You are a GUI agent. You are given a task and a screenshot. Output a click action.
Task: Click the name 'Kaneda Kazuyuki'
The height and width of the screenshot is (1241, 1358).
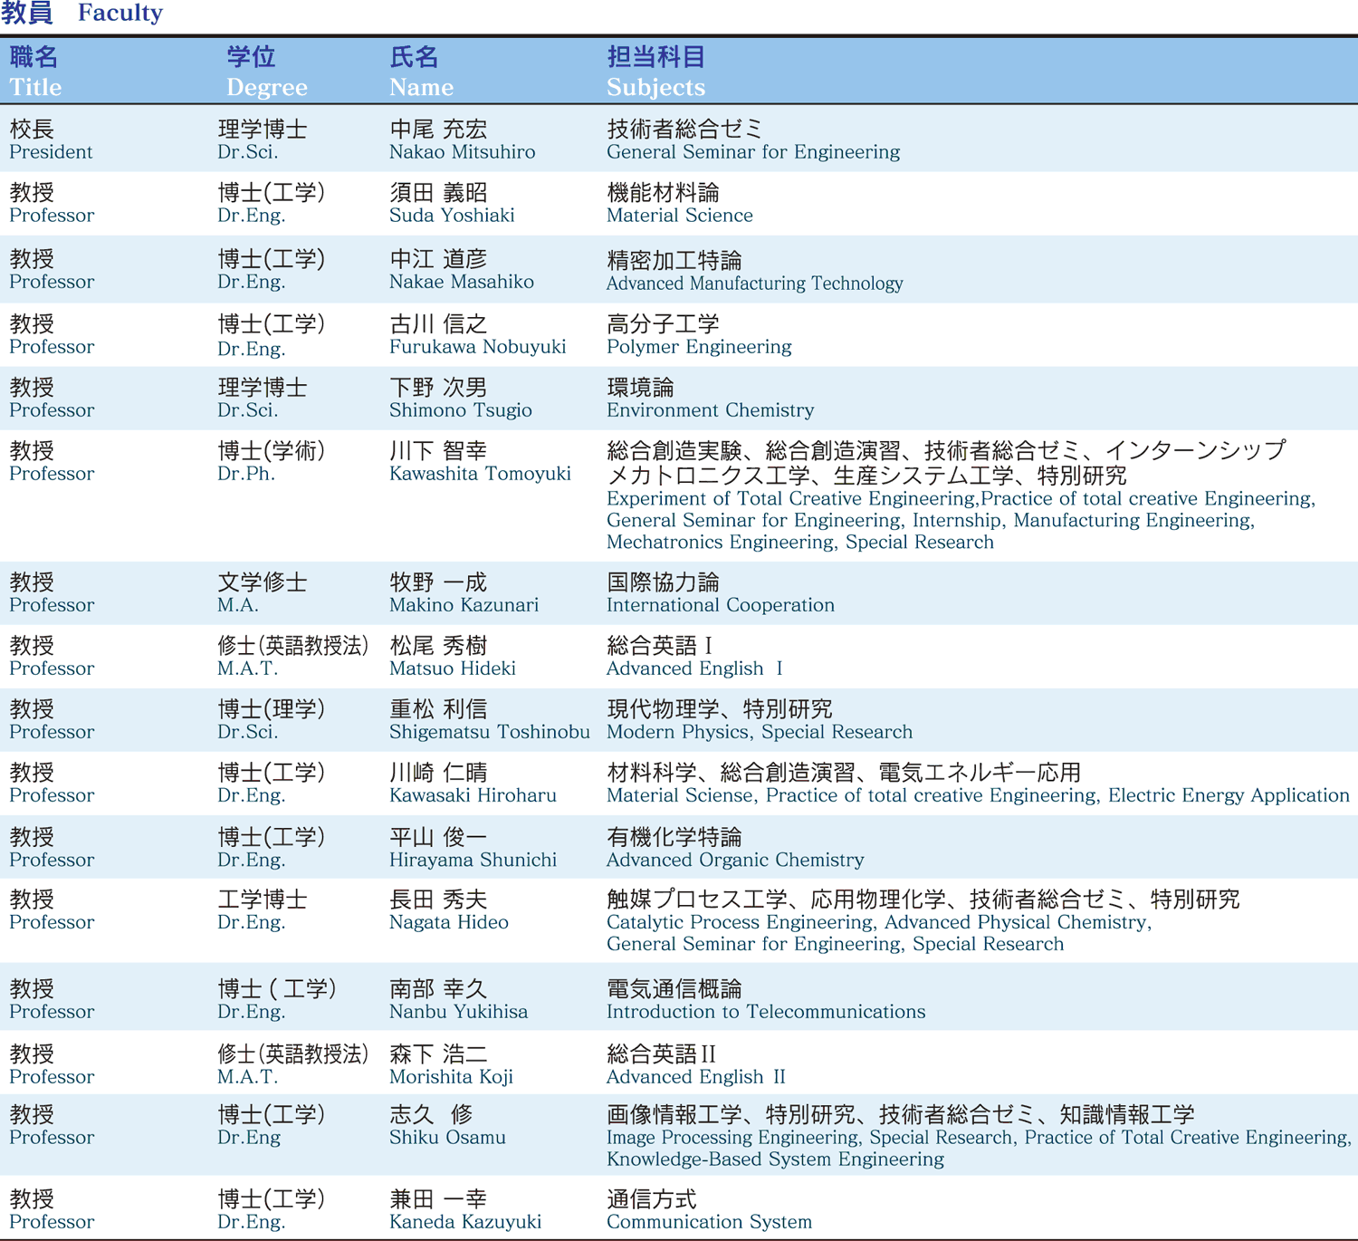pyautogui.click(x=465, y=1222)
